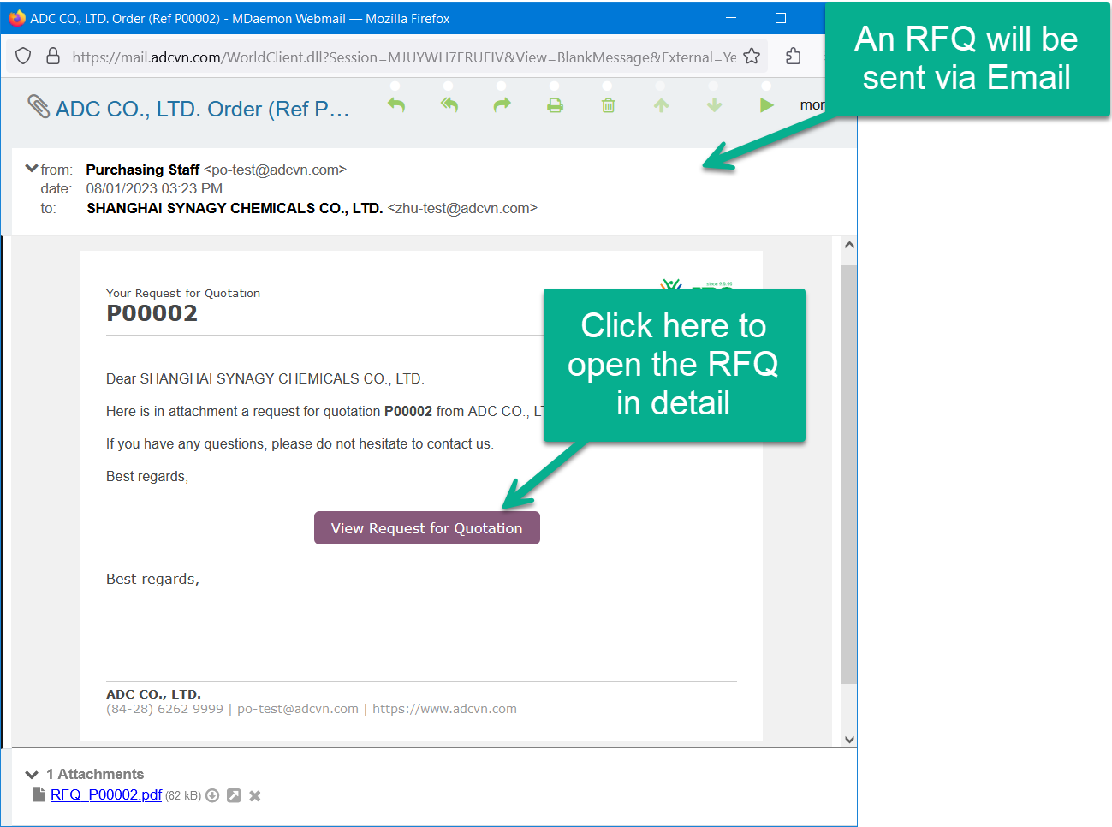The width and height of the screenshot is (1112, 827).
Task: Open Firefox extensions puzzle icon
Action: point(794,57)
